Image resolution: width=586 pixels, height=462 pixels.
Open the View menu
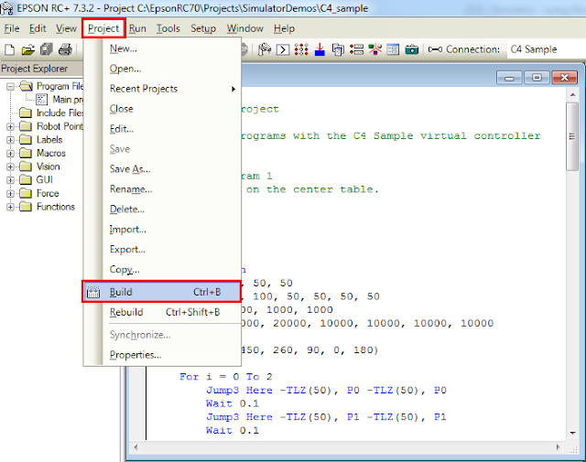[66, 28]
